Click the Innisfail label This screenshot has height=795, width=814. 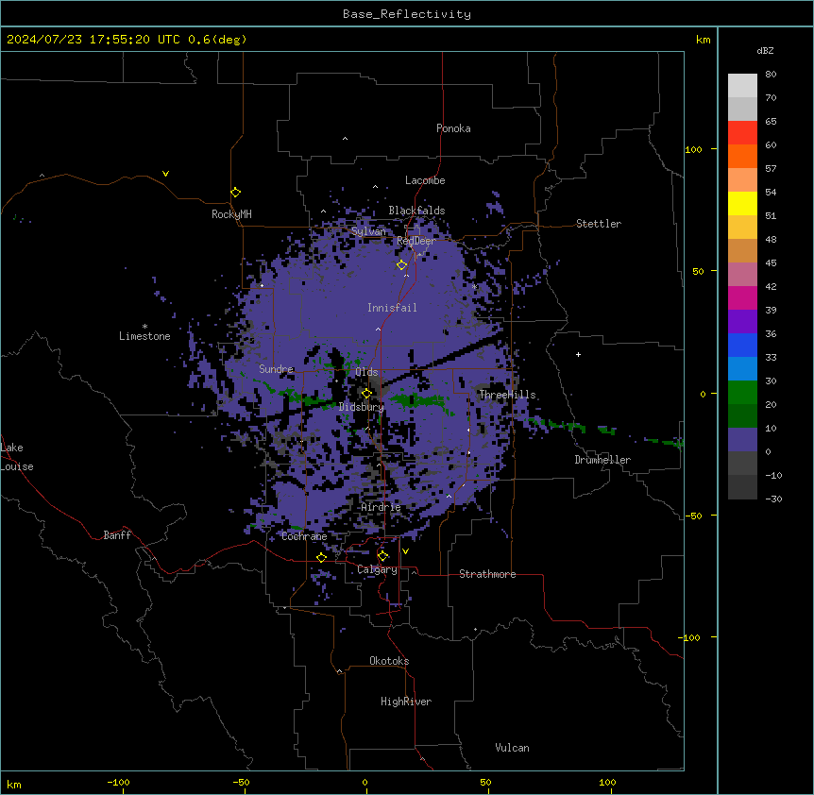[392, 308]
